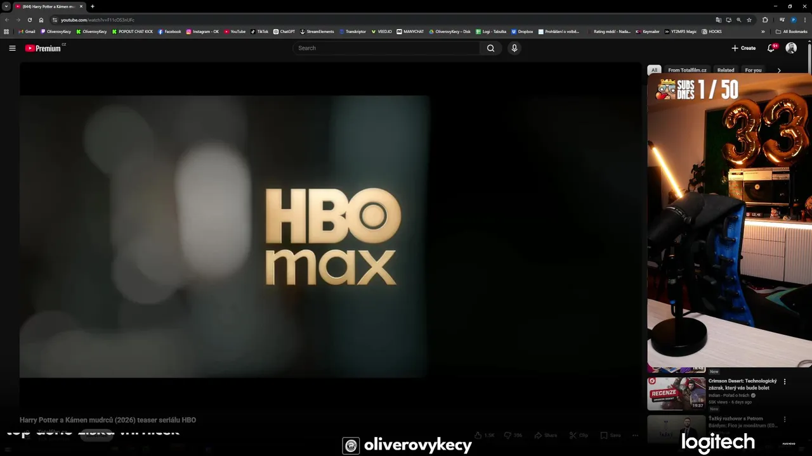
Task: Open Crimson Desert: Technologický zázrak video title
Action: 742,384
